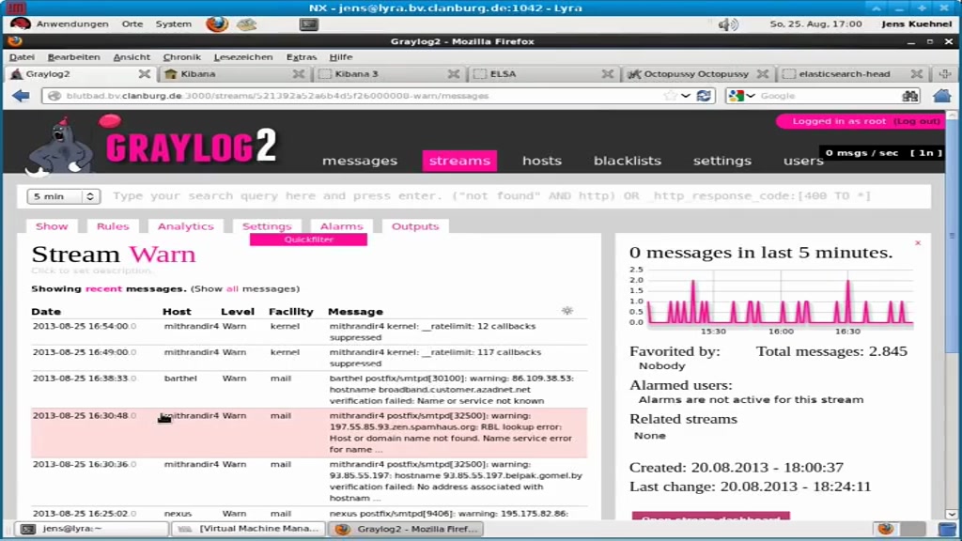Open the stream Outputs tab

(x=415, y=226)
